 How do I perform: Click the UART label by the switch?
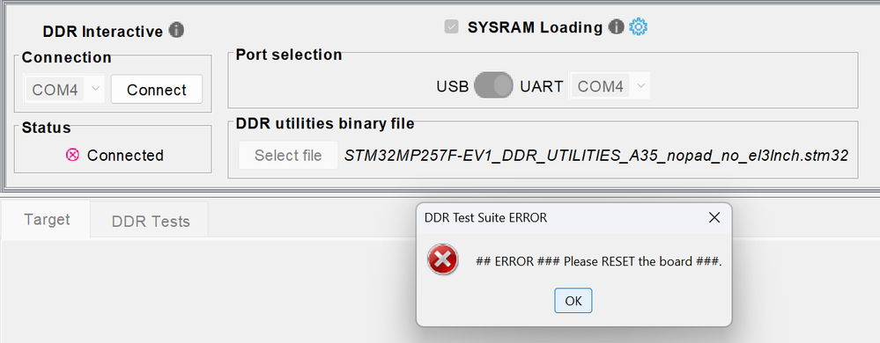pos(541,87)
